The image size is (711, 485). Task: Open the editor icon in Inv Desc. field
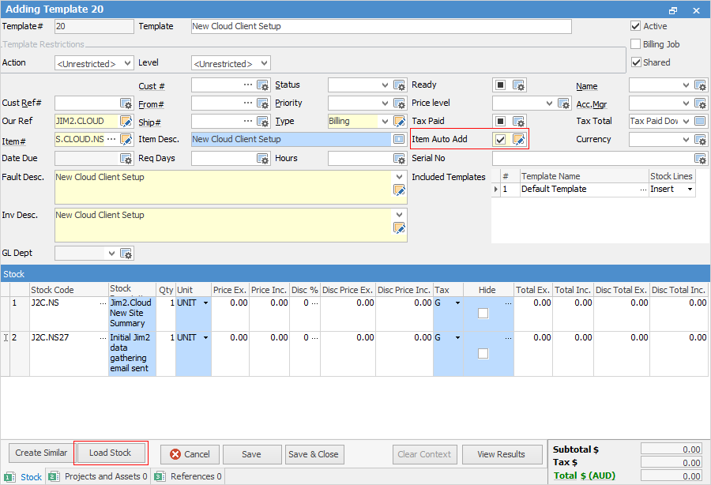[x=400, y=228]
